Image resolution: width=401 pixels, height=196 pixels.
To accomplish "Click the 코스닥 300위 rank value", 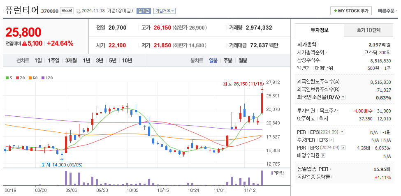I will point(378,52).
